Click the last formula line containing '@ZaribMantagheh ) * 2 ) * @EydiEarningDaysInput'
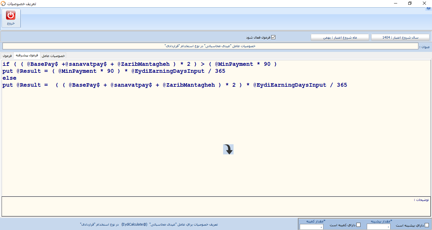This screenshot has height=230, width=432. [175, 85]
